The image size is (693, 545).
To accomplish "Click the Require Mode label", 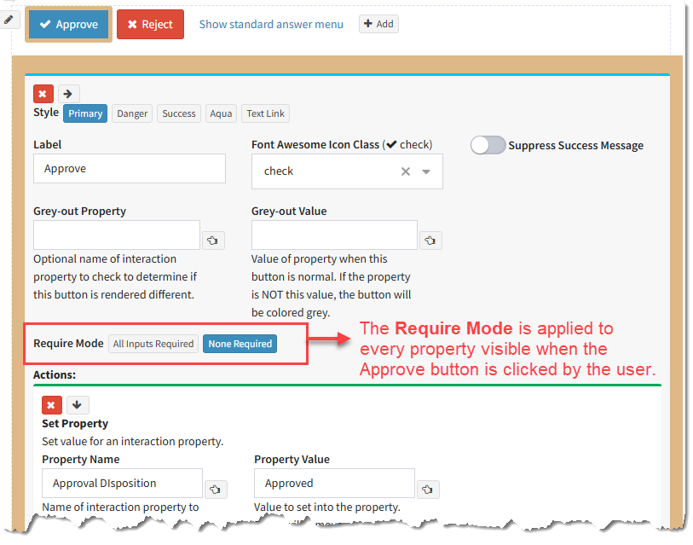I will coord(68,344).
